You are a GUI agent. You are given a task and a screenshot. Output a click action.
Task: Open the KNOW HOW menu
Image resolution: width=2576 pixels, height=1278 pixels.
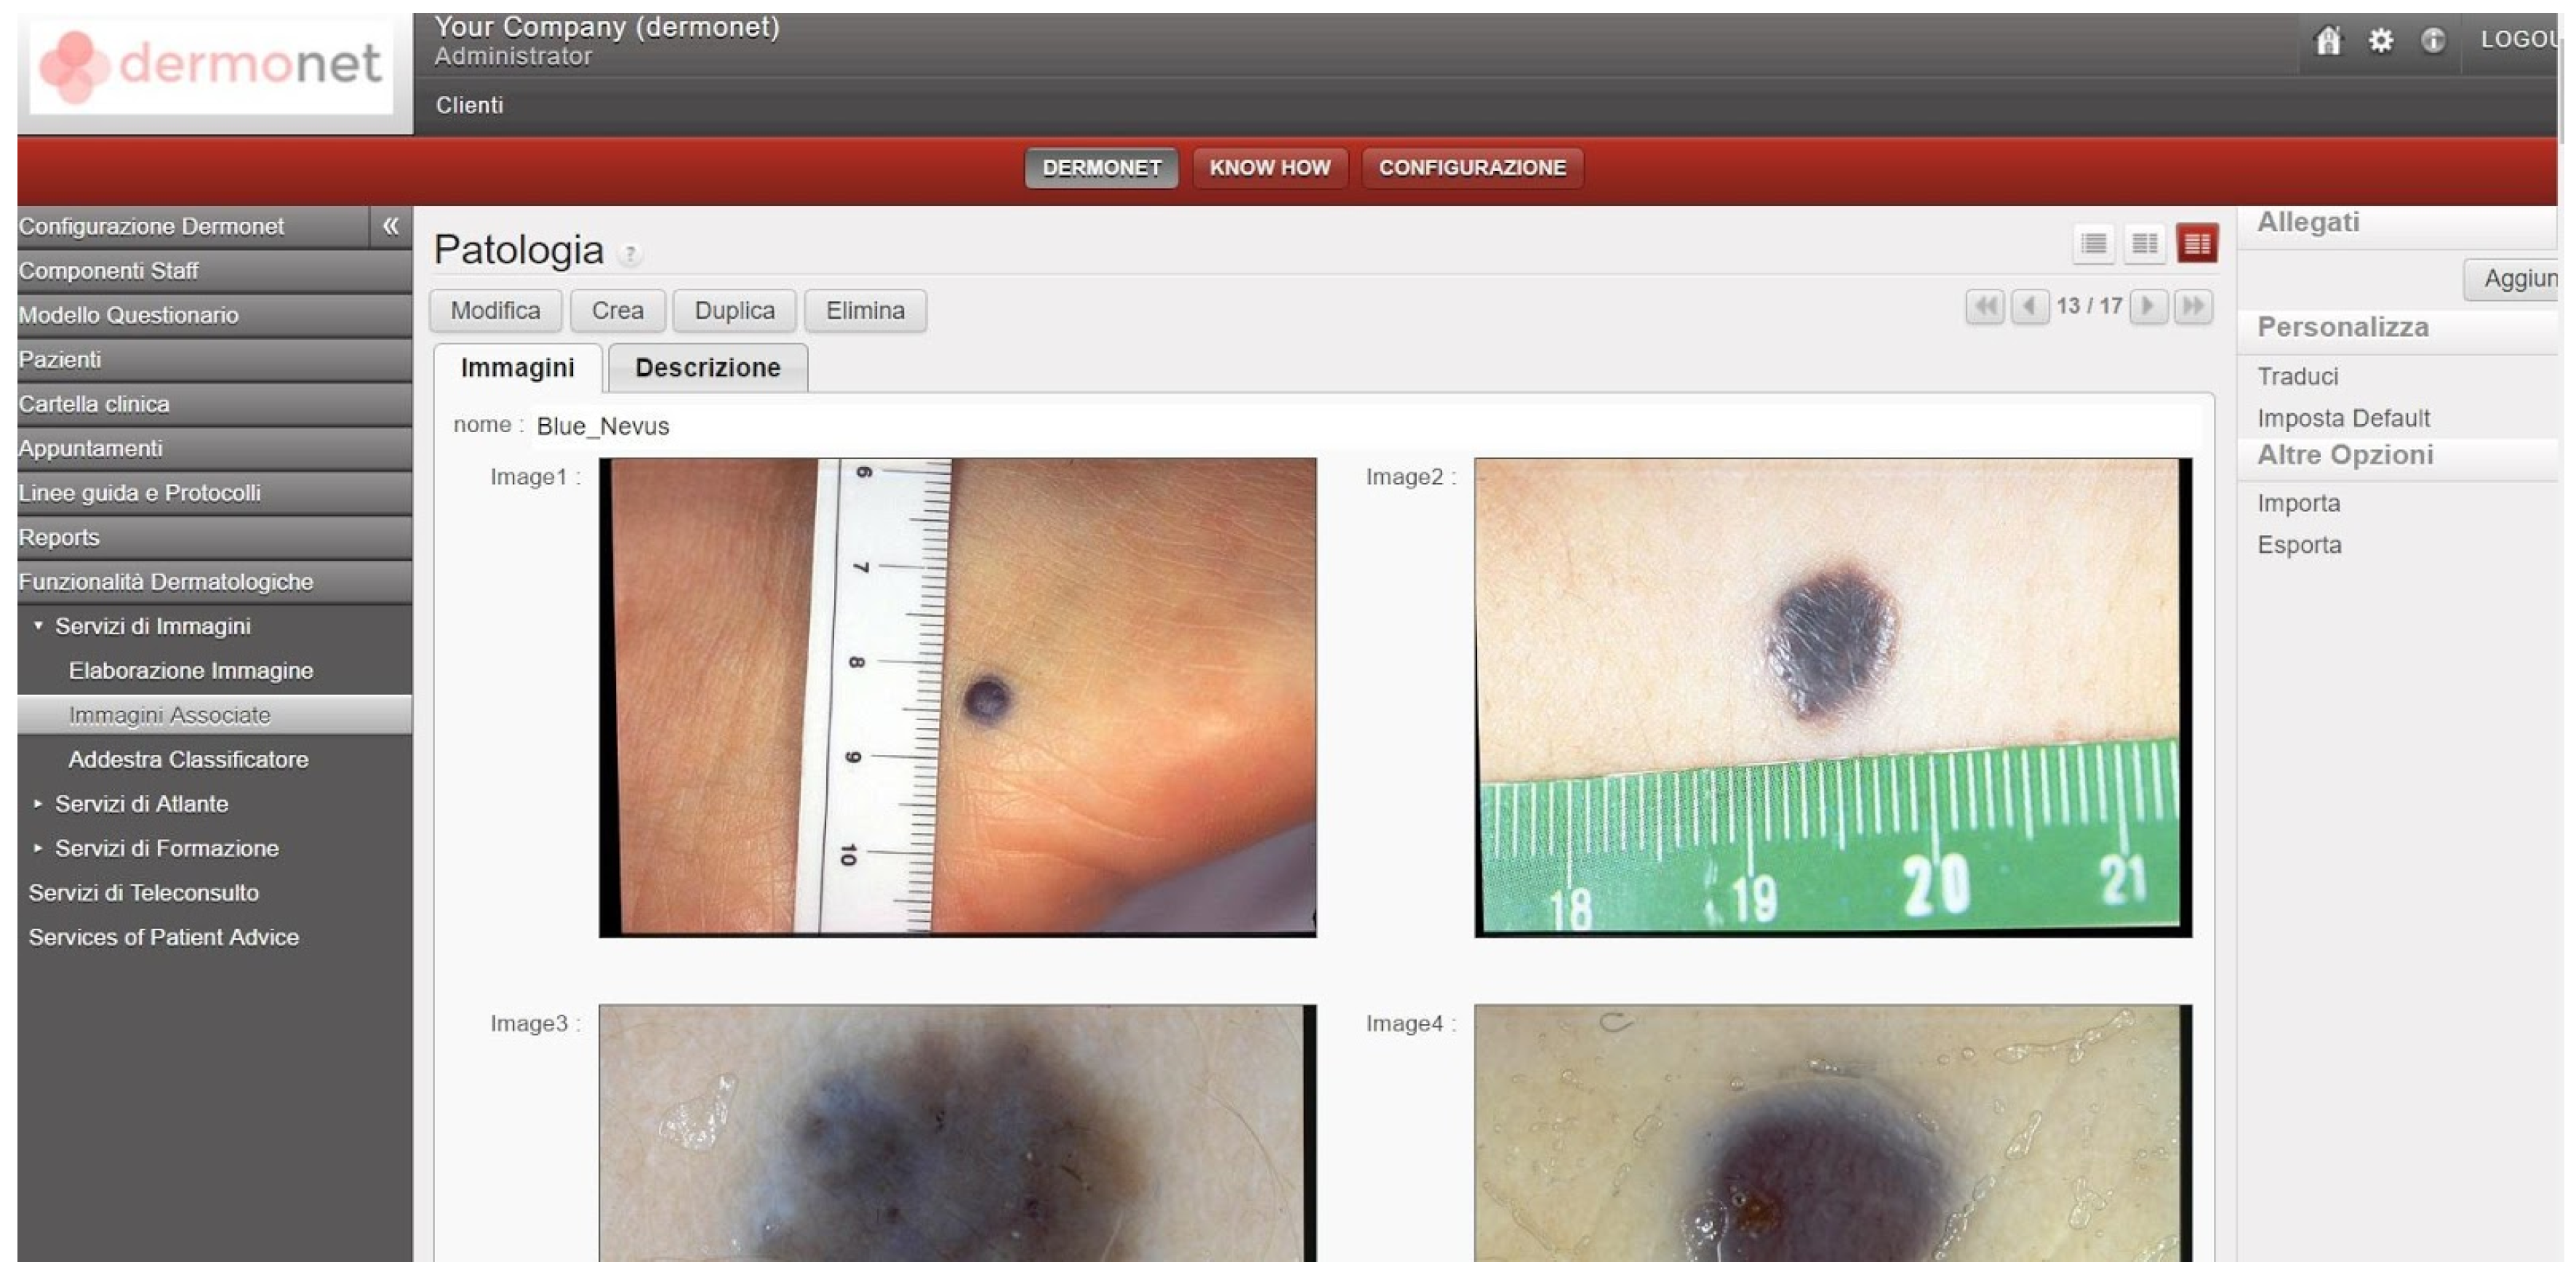(1269, 168)
